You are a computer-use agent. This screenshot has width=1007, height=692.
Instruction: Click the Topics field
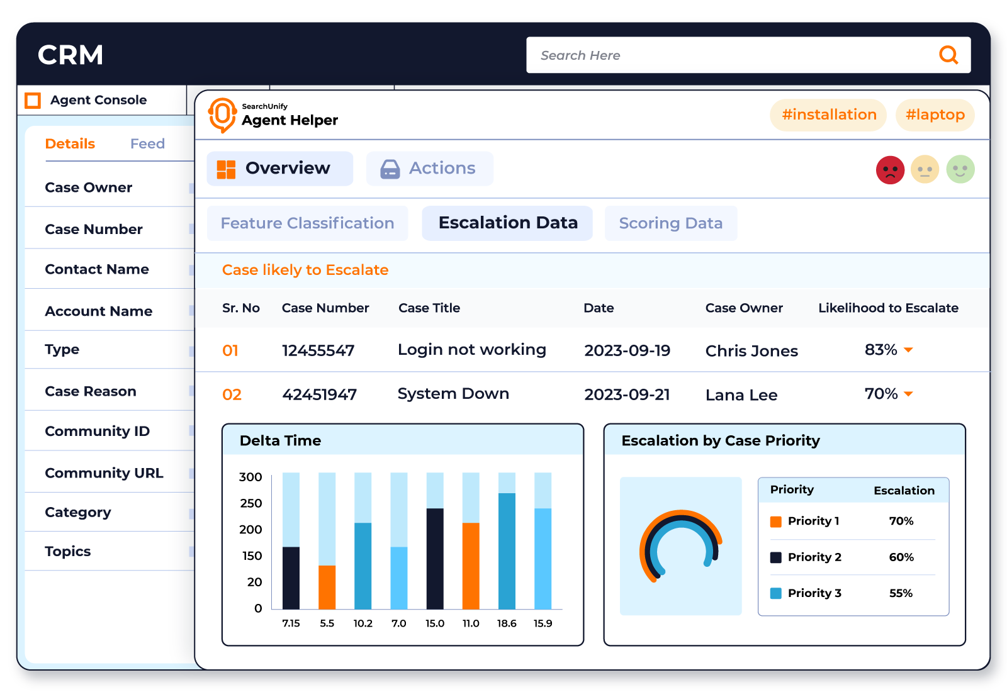pyautogui.click(x=110, y=552)
